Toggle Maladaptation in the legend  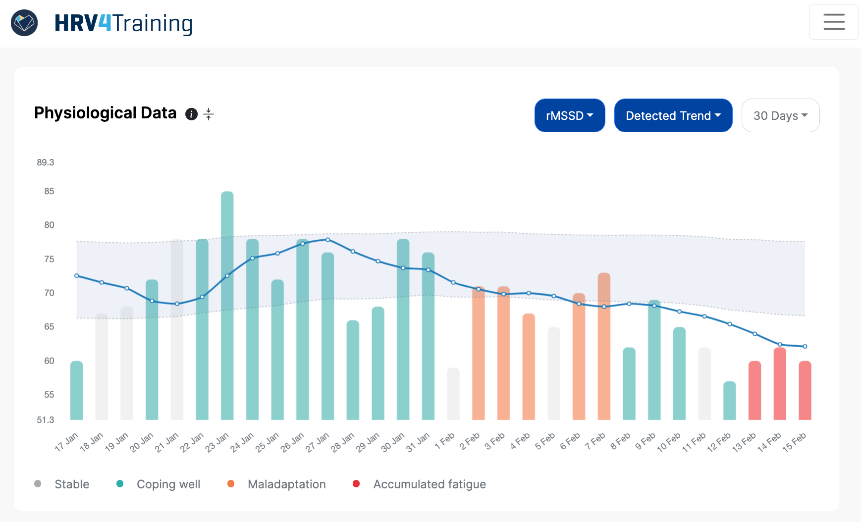click(x=286, y=484)
